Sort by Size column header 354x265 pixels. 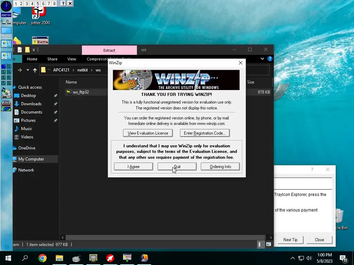point(251,82)
